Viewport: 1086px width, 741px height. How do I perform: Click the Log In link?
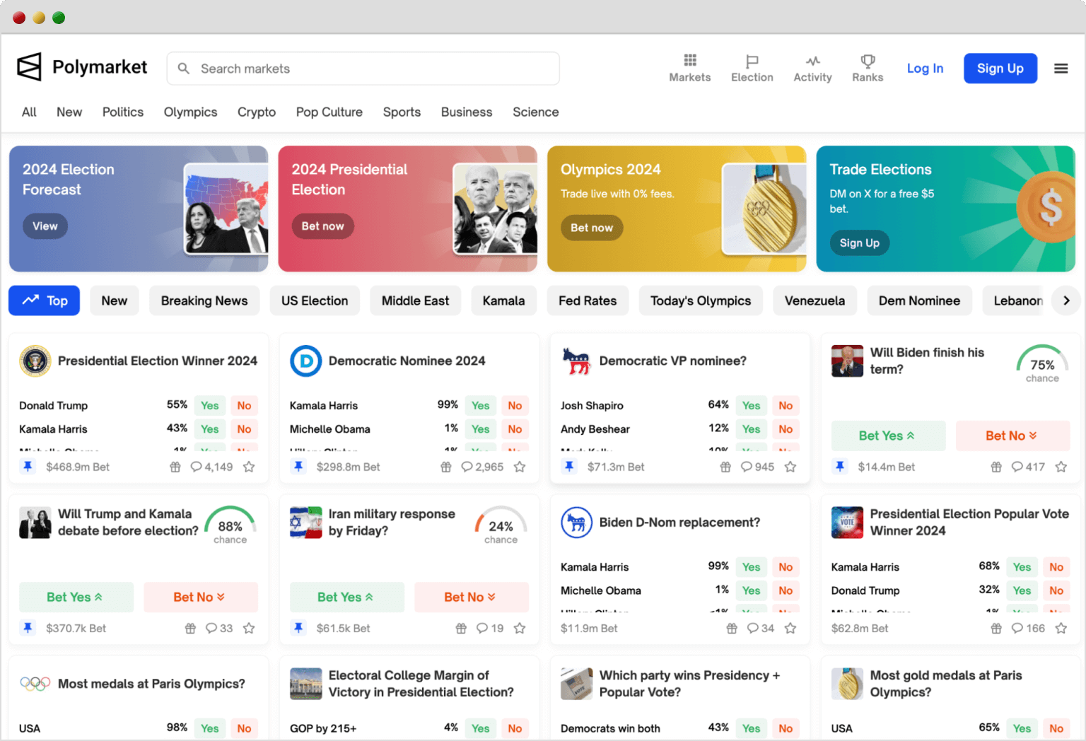click(925, 69)
